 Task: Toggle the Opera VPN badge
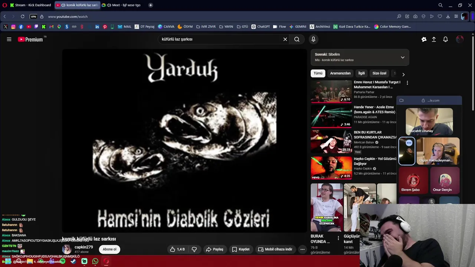(33, 17)
